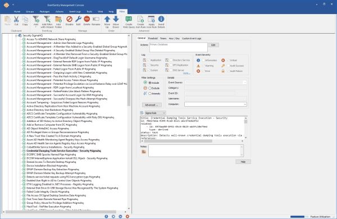Switch to the Hour / Day tab

click(174, 38)
